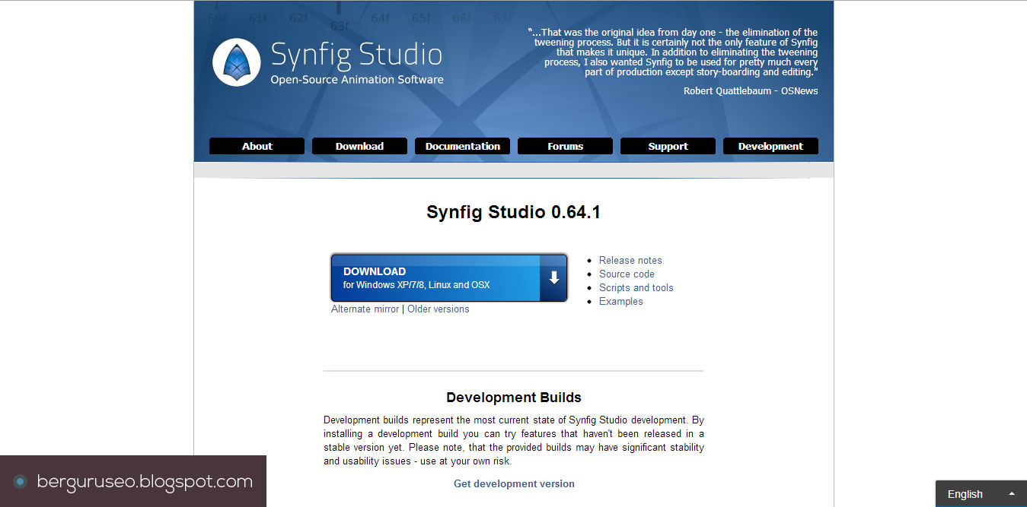Screen dimensions: 1027x507
Task: Click the white download arrow icon
Action: point(553,277)
